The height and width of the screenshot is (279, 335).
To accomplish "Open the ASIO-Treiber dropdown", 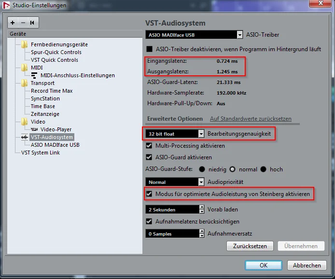I will (240, 35).
